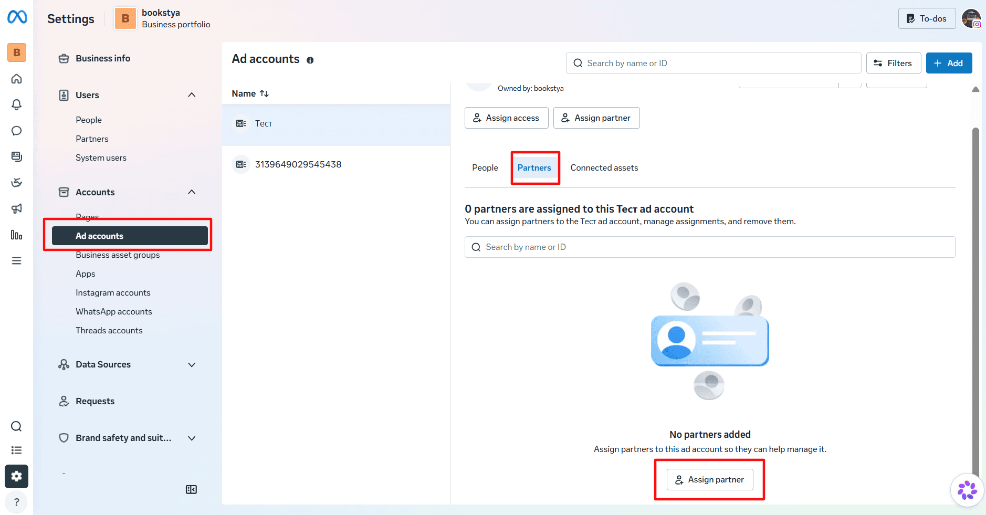Viewport: 986px width, 515px height.
Task: Click Assign access button
Action: (x=506, y=118)
